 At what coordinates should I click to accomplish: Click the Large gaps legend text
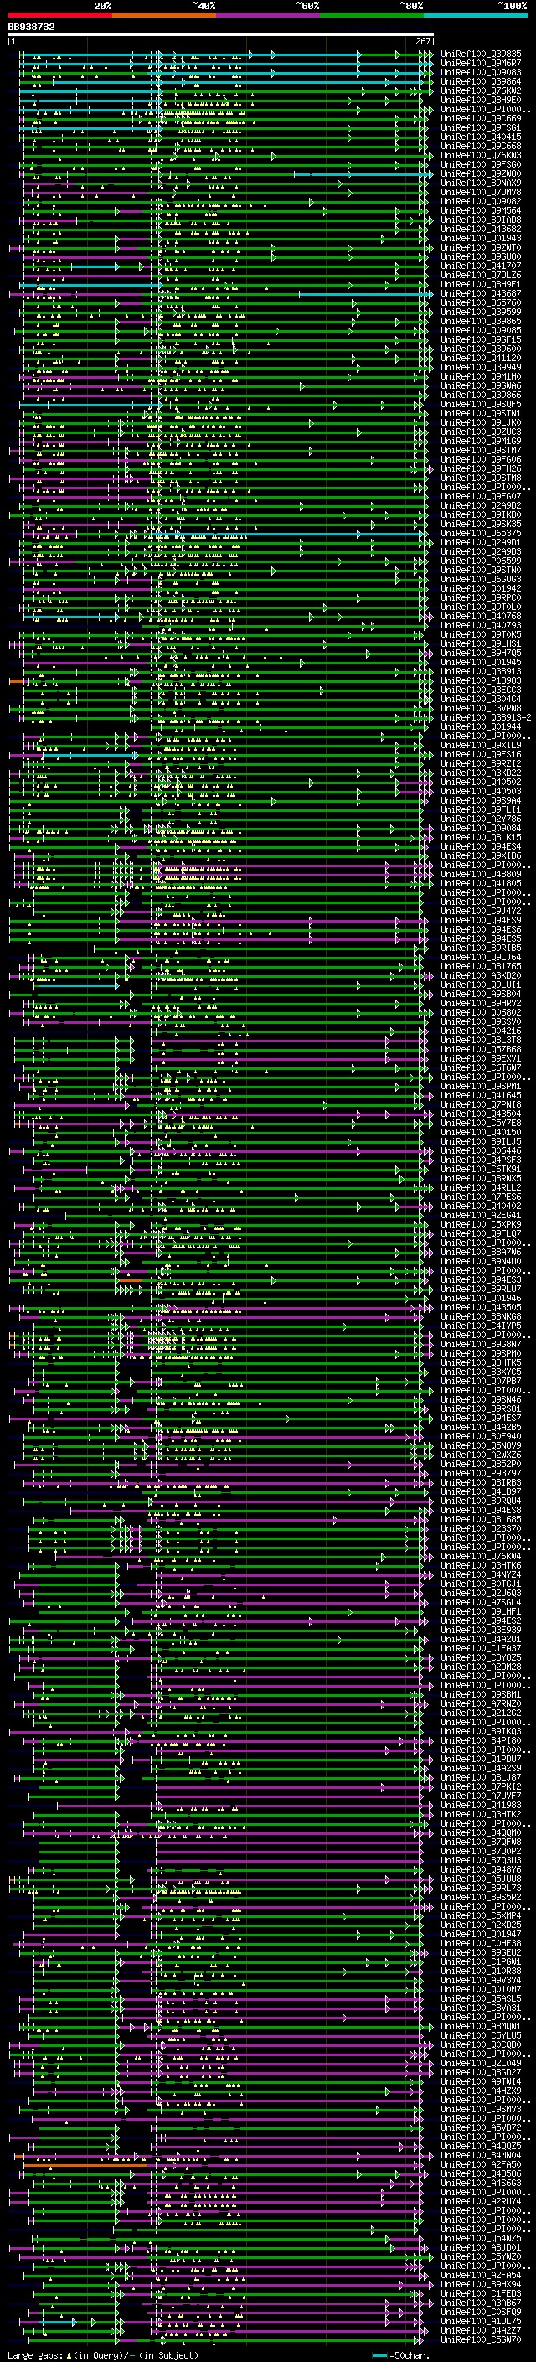click(104, 2355)
